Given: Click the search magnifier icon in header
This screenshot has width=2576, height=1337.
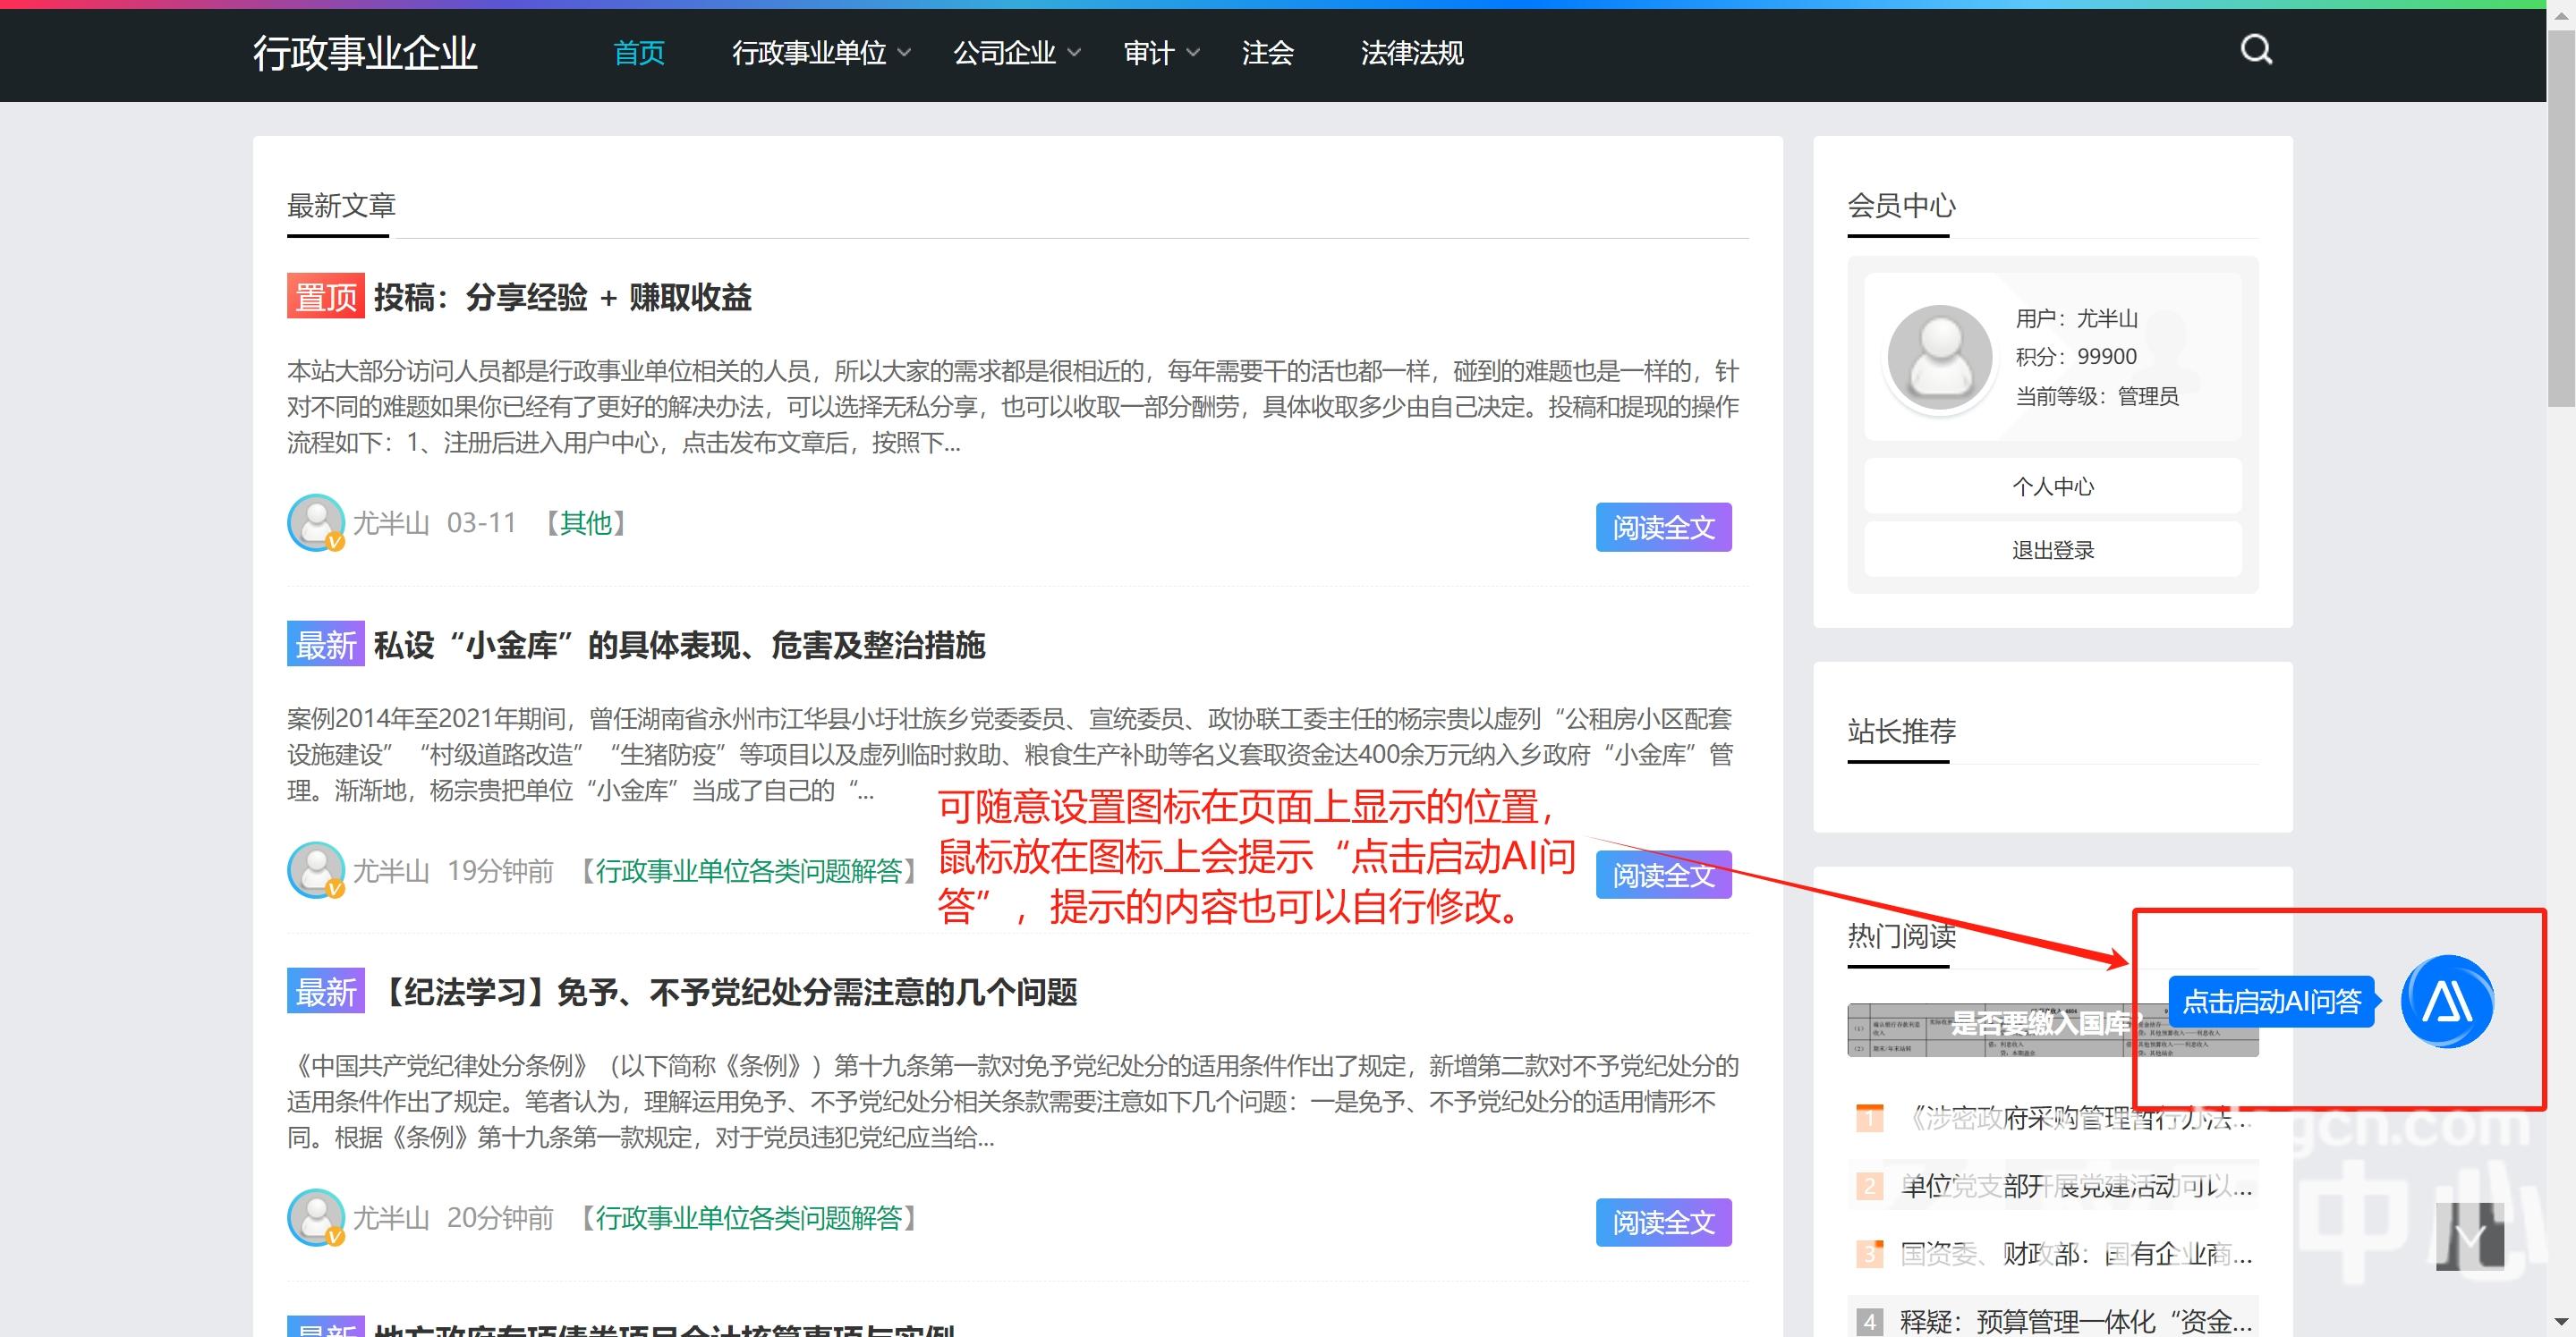Looking at the screenshot, I should tap(2256, 50).
